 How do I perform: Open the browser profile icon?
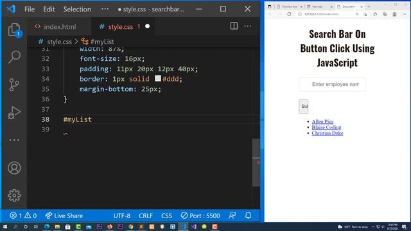pos(394,14)
